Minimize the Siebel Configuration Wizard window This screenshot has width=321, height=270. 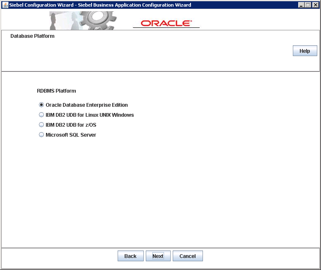click(x=301, y=5)
